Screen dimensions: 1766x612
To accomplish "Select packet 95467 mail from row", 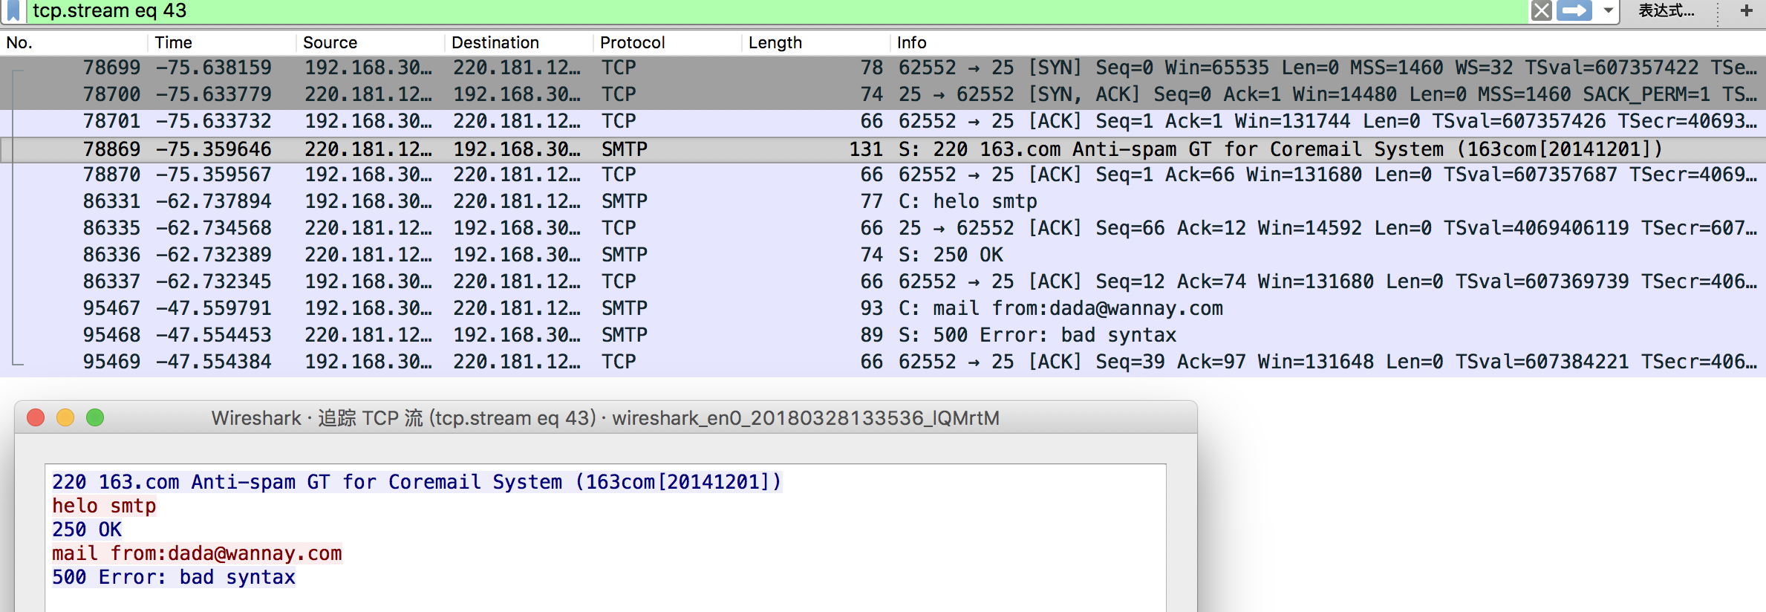I will point(883,308).
